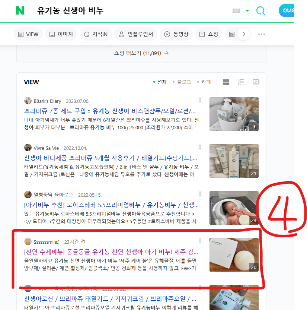Click the green Naver N logo

pyautogui.click(x=20, y=10)
